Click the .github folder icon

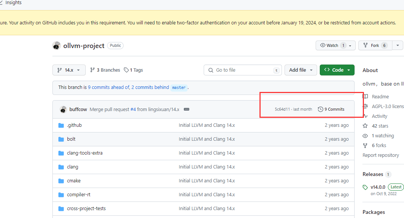(x=61, y=126)
